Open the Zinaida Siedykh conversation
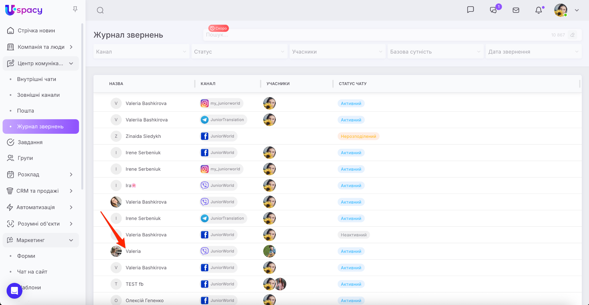The image size is (589, 305). point(143,136)
